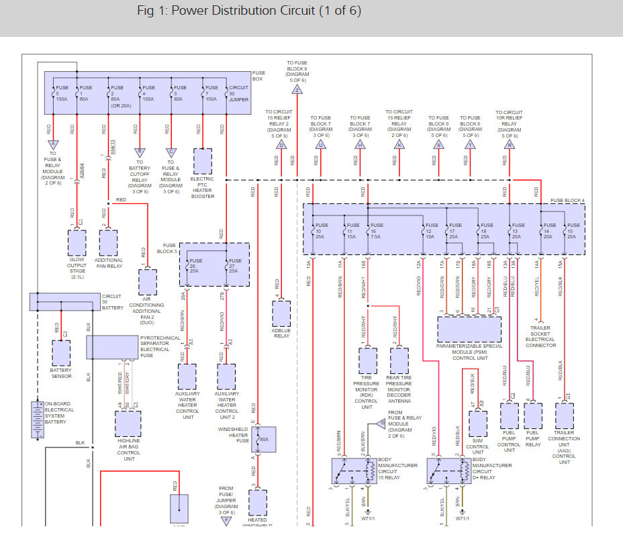Image resolution: width=623 pixels, height=535 pixels.
Task: Select the Tire Pressure Monitor control unit box
Action: click(x=368, y=361)
